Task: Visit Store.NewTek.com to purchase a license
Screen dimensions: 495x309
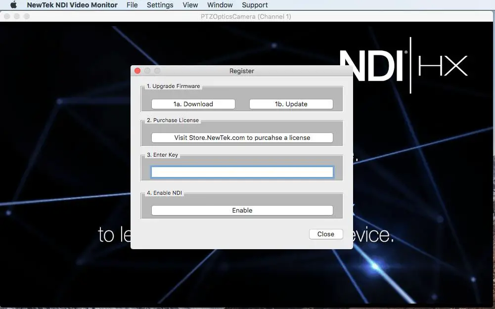Action: [242, 137]
